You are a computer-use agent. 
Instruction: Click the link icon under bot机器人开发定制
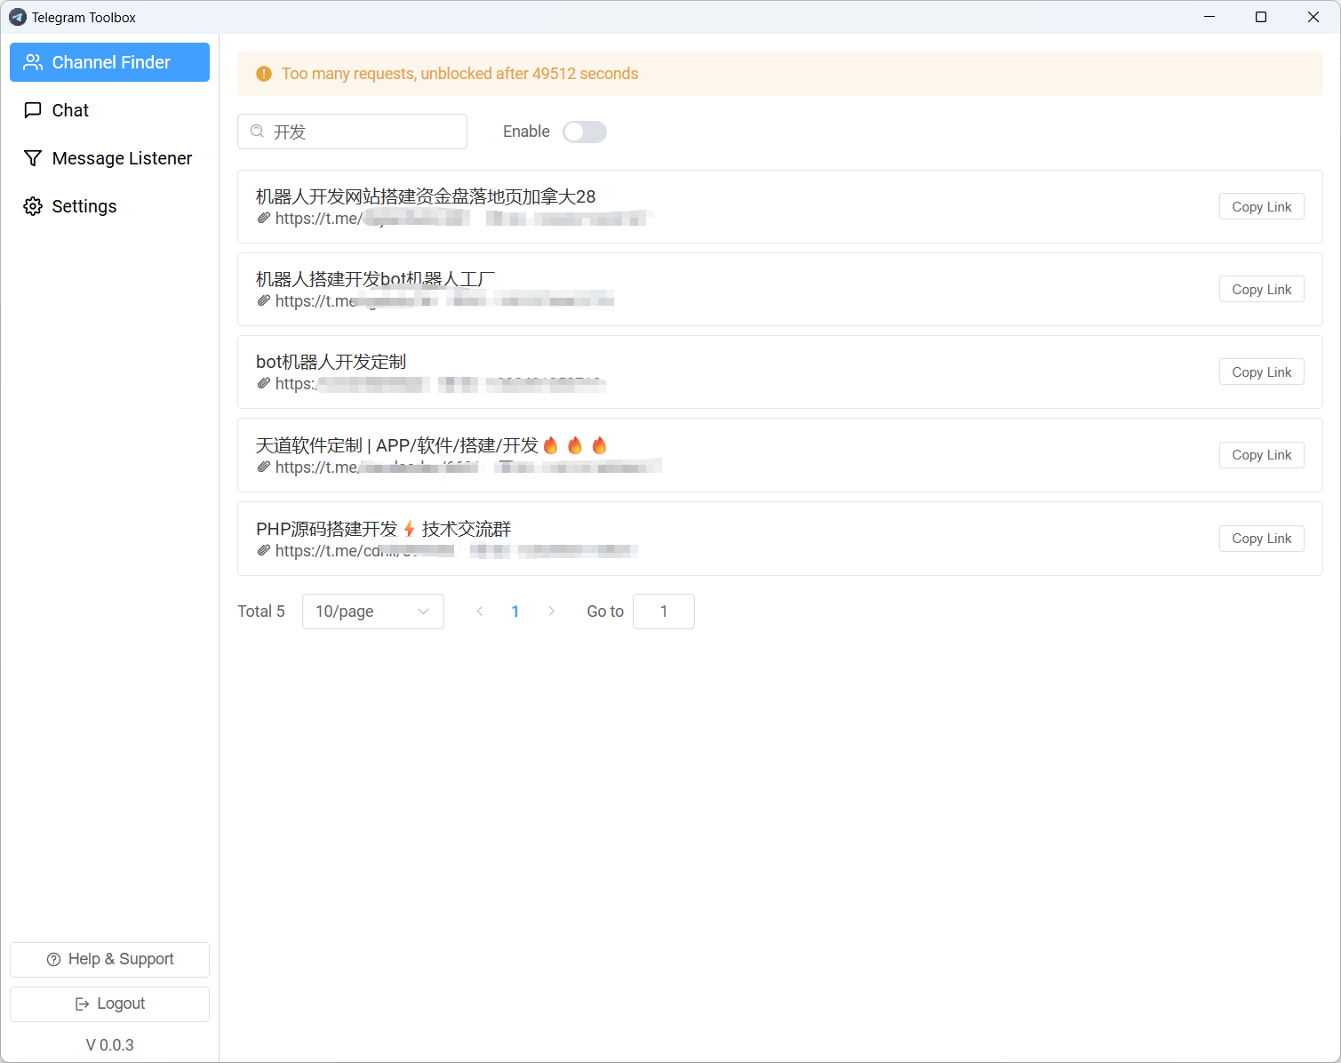264,383
